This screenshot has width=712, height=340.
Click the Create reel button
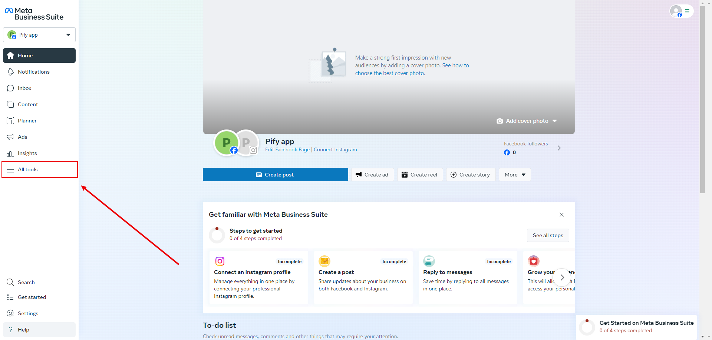point(420,175)
